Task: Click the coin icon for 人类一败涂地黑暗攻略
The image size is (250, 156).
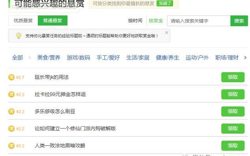Action: click(11, 146)
